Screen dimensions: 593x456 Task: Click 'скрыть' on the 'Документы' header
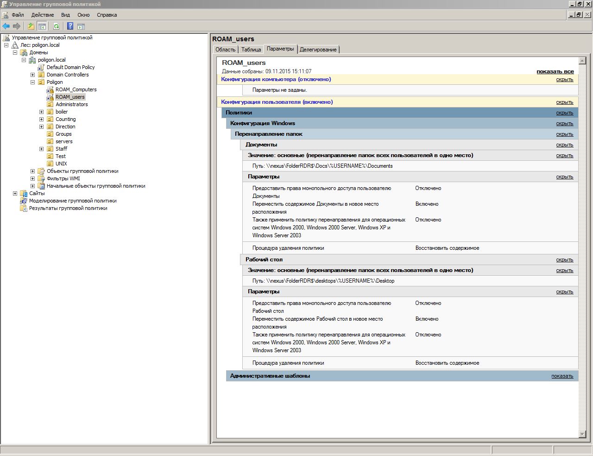tap(565, 145)
